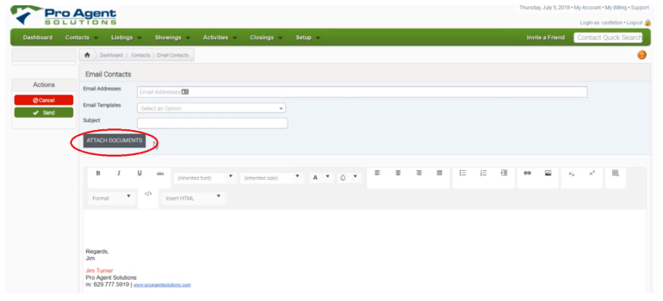The image size is (663, 301).
Task: Click the 'Regards,' line in email body
Action: click(97, 252)
